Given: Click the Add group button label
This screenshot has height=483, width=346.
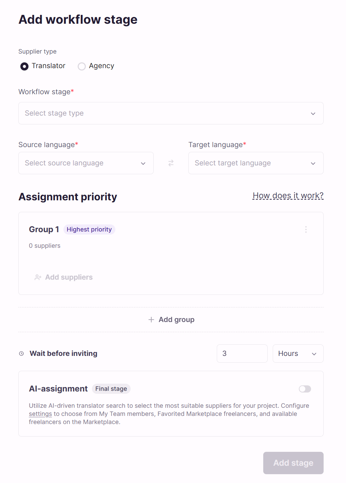Looking at the screenshot, I should click(176, 320).
